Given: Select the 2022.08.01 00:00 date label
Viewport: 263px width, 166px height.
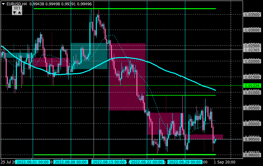Looking at the screenshot, I should pyautogui.click(x=33, y=162).
